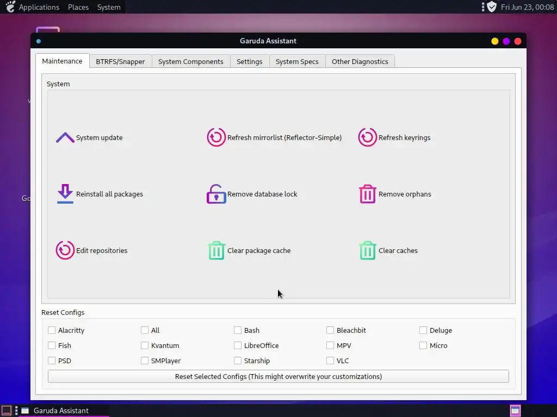The image size is (557, 417).
Task: Tick the MPV checkbox
Action: (x=330, y=345)
